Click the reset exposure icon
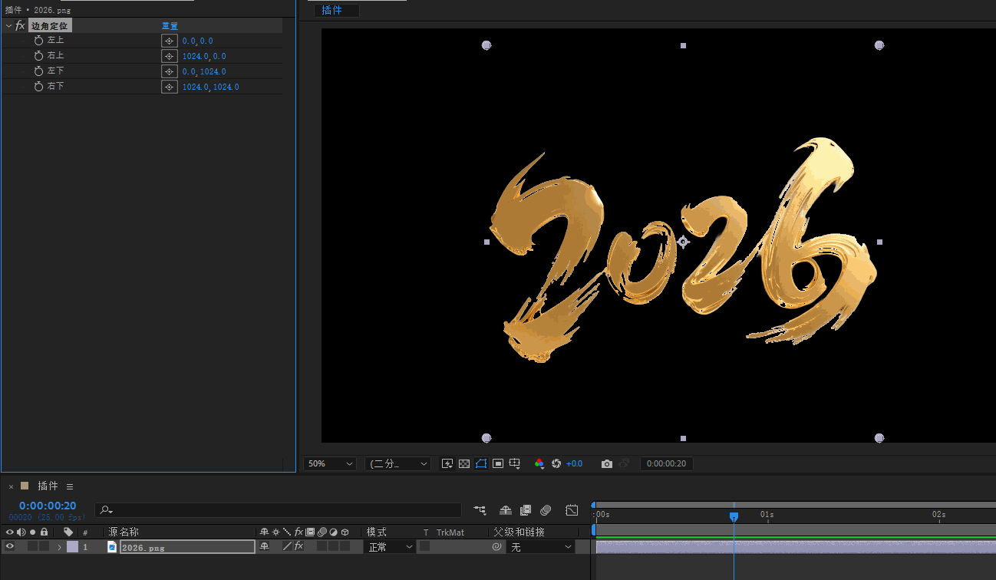Image resolution: width=996 pixels, height=580 pixels. [556, 463]
